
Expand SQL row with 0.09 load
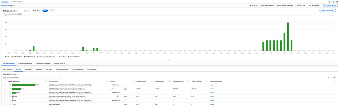click(x=10, y=97)
